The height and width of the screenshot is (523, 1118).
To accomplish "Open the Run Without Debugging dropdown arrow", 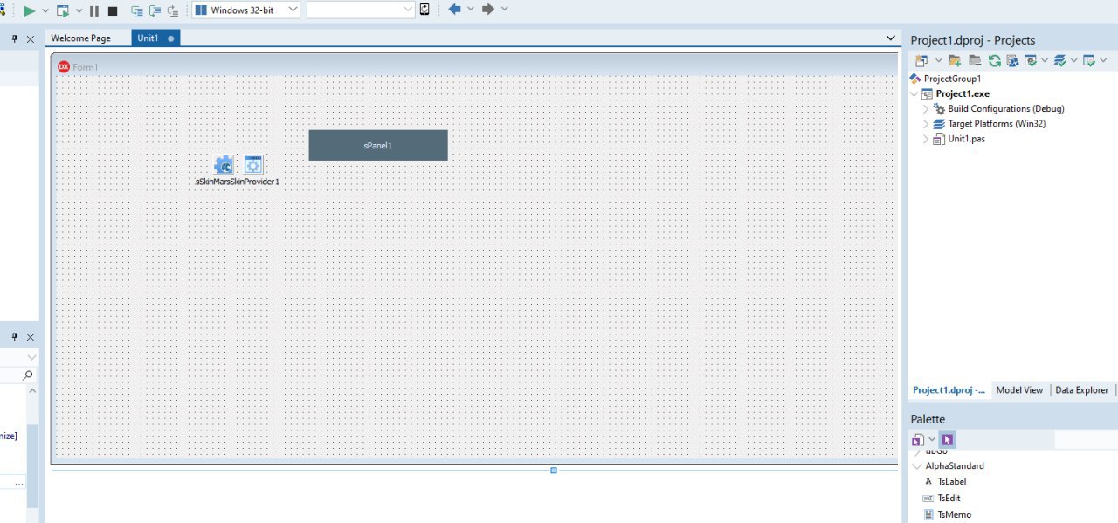I will coord(79,10).
